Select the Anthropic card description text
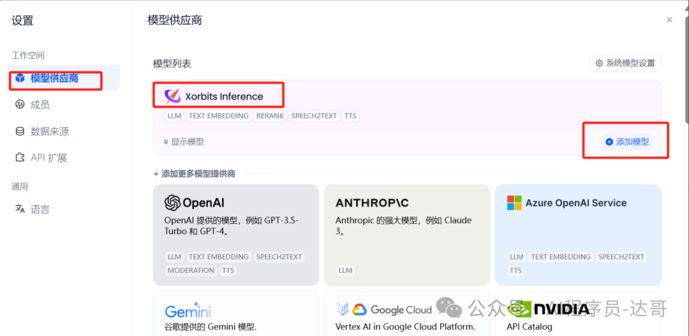 (403, 225)
